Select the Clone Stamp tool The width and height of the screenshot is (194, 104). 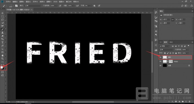point(2,33)
